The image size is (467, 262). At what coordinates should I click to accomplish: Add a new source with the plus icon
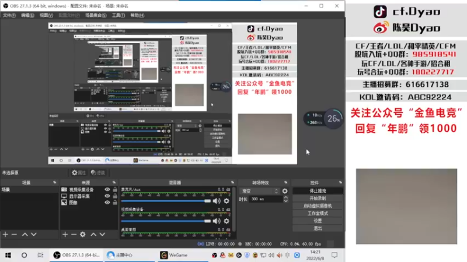(x=65, y=235)
